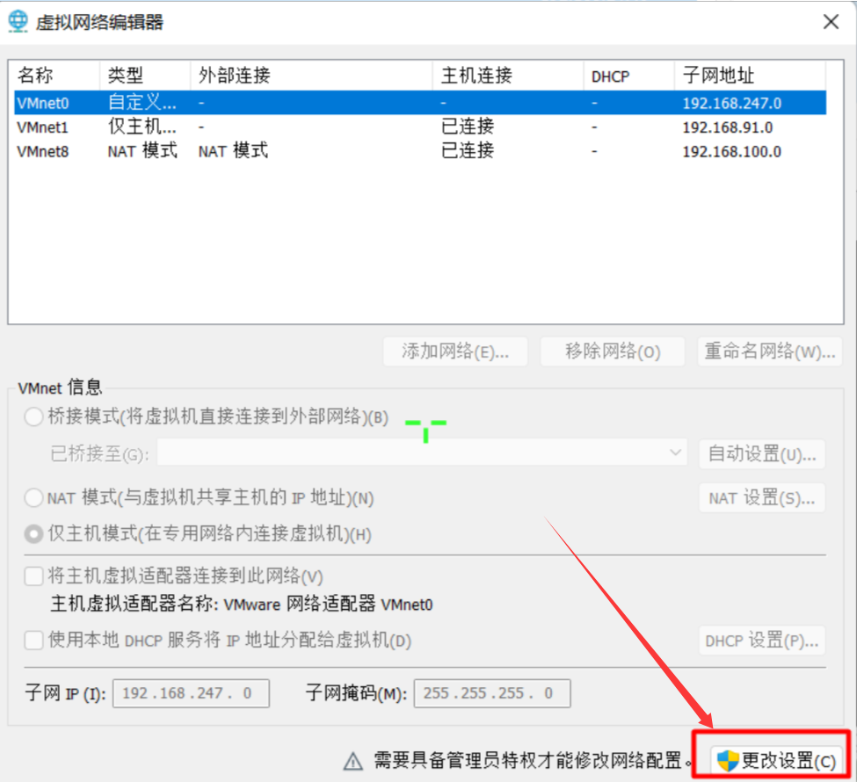Click the 外部连接 column header
The image size is (857, 782).
pyautogui.click(x=311, y=76)
